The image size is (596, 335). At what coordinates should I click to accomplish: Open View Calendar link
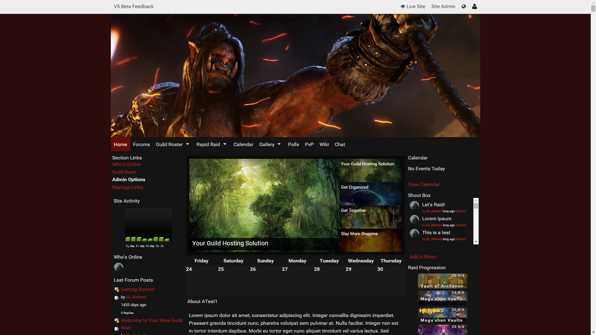[424, 184]
